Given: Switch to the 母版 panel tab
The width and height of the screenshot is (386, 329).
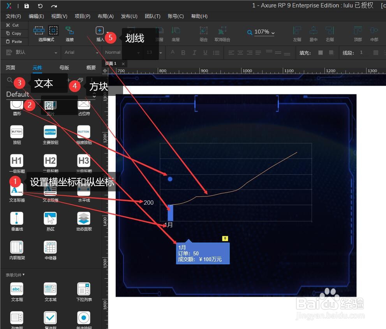Looking at the screenshot, I should point(64,67).
